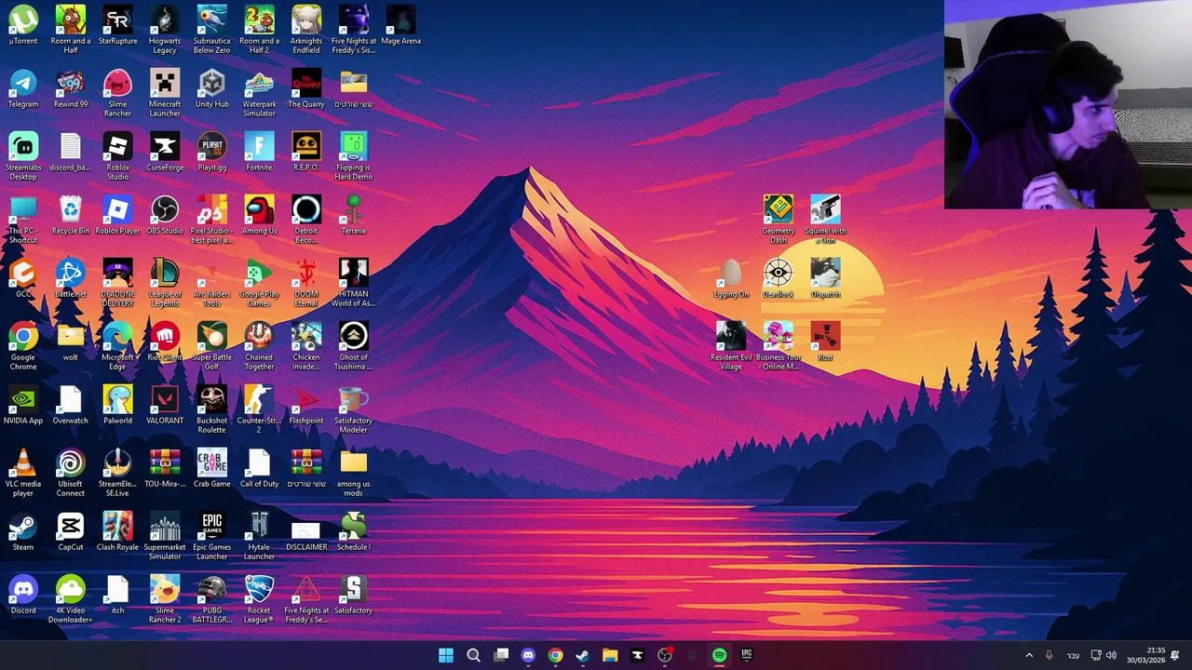This screenshot has height=670, width=1192.
Task: Select the CurseForge desktop shortcut
Action: tap(165, 153)
